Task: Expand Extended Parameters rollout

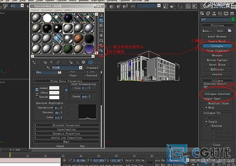Action: (x=66, y=125)
